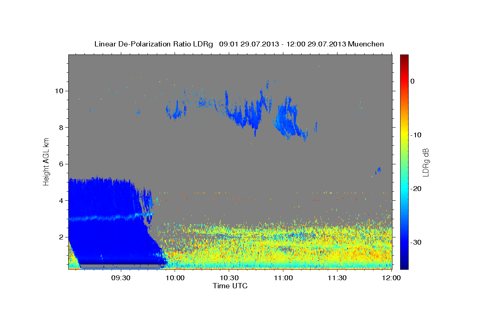
Task: Click the height tick label '10'
Action: [x=59, y=91]
